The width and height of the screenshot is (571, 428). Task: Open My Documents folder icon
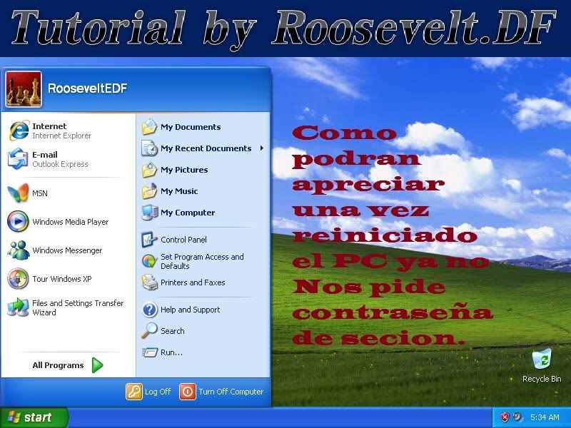[x=149, y=127]
